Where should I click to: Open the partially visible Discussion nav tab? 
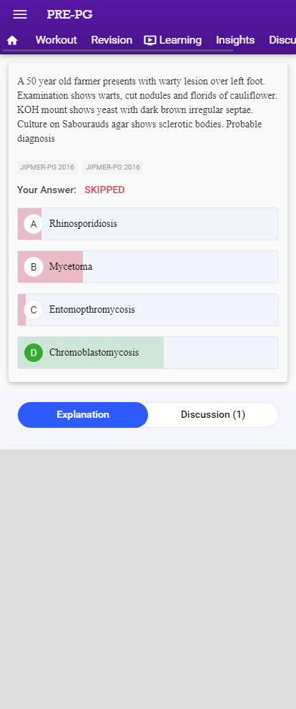coord(282,40)
